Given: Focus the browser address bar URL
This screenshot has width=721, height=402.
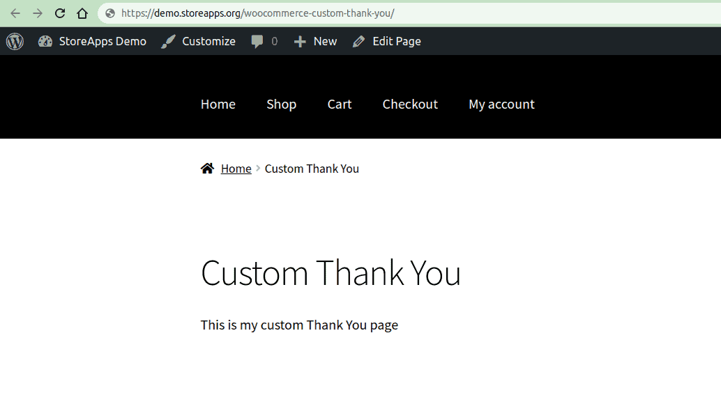Looking at the screenshot, I should click(x=257, y=13).
